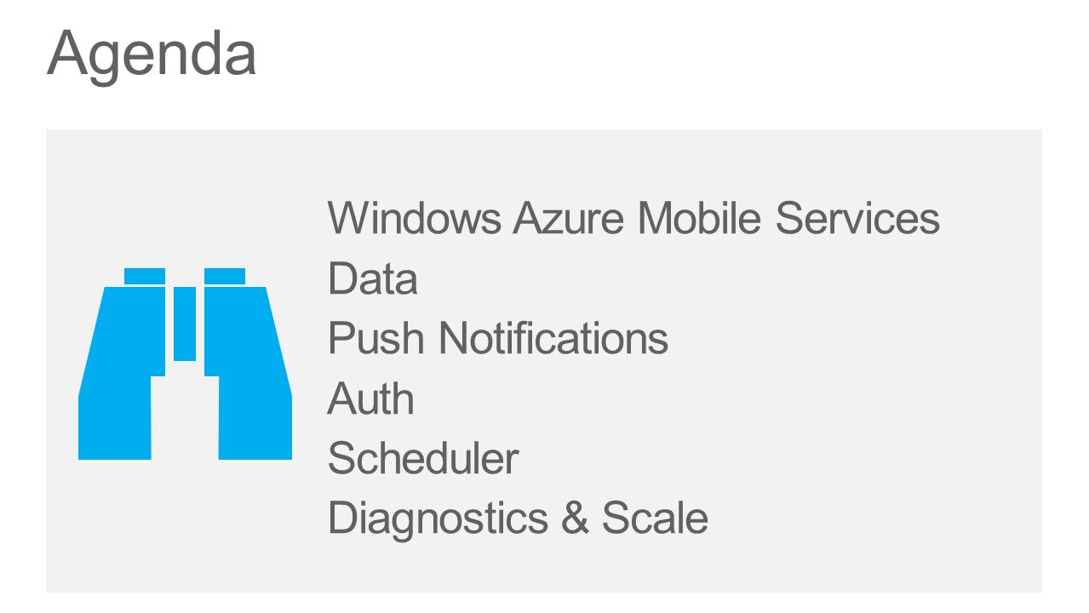The image size is (1089, 613).
Task: Select the Data agenda item
Action: tap(373, 278)
